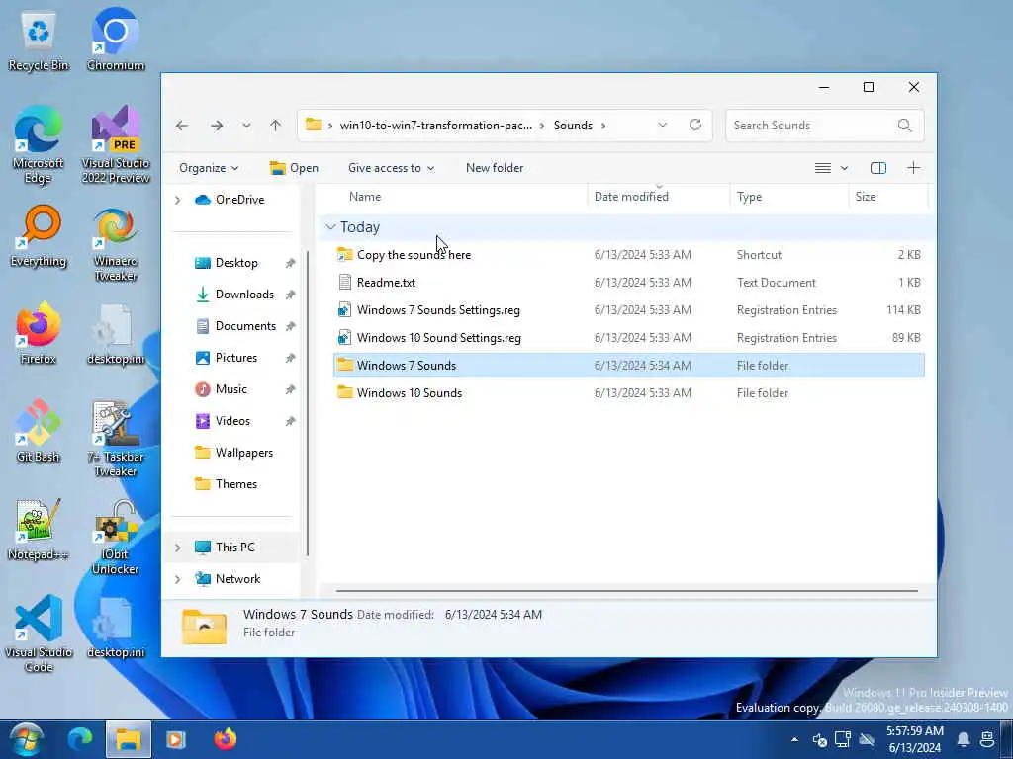Screen dimensions: 1013x759
Task: Open Edge from the taskbar
Action: (80, 739)
